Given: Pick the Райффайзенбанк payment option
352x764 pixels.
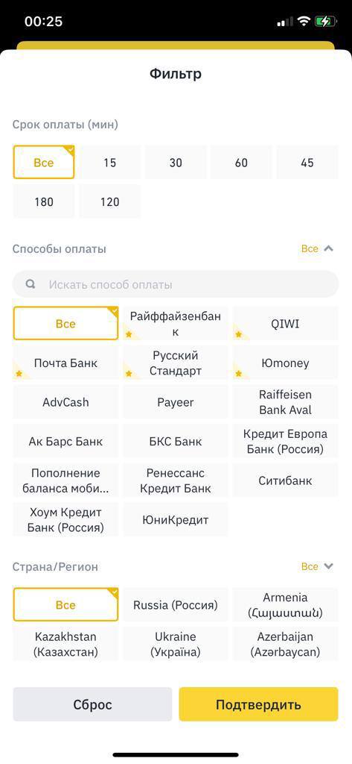Looking at the screenshot, I should pos(176,324).
